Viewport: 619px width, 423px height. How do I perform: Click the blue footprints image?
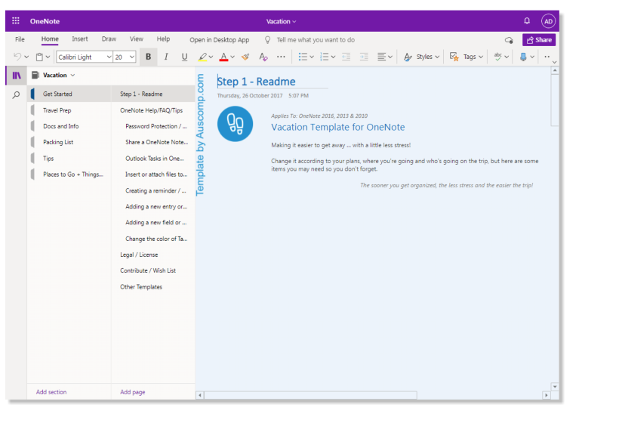[x=235, y=124]
